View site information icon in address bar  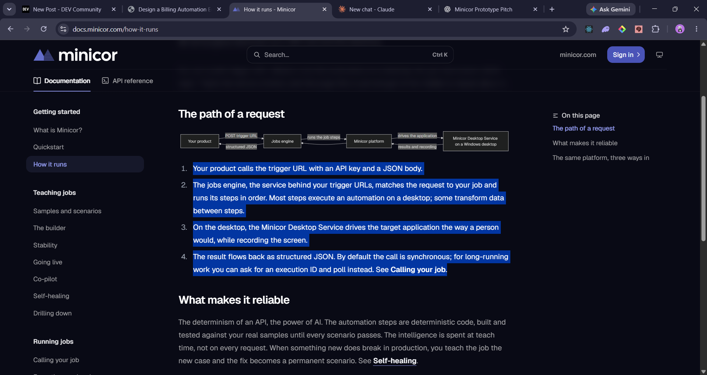(x=63, y=29)
